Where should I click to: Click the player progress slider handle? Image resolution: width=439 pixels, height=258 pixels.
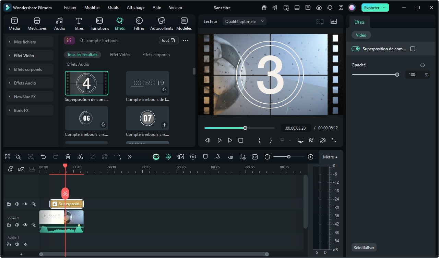pos(245,128)
